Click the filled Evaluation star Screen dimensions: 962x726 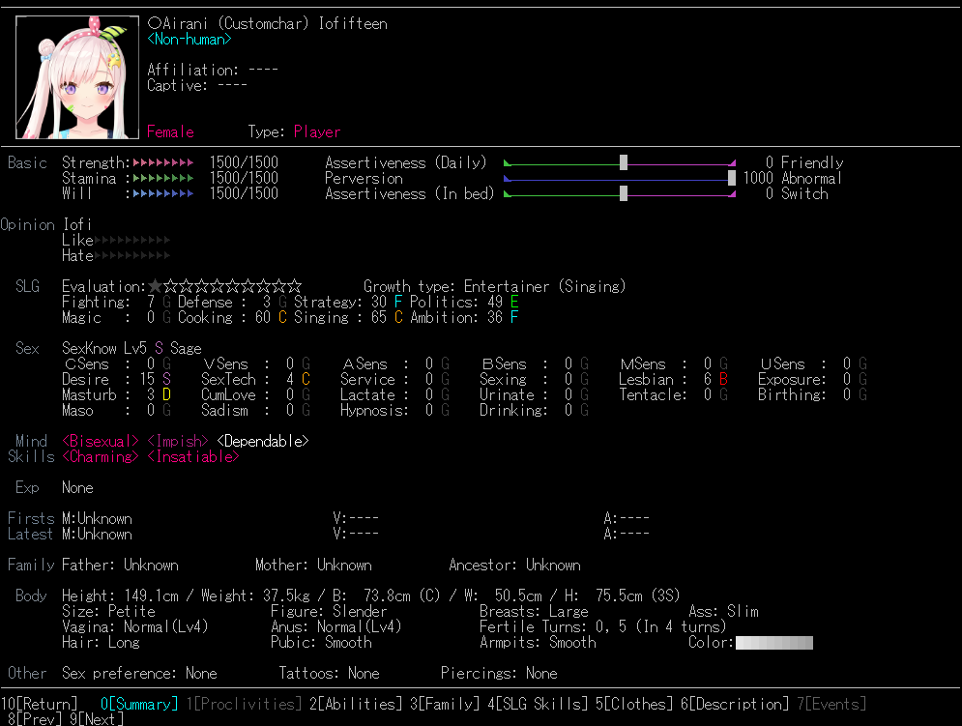[155, 286]
